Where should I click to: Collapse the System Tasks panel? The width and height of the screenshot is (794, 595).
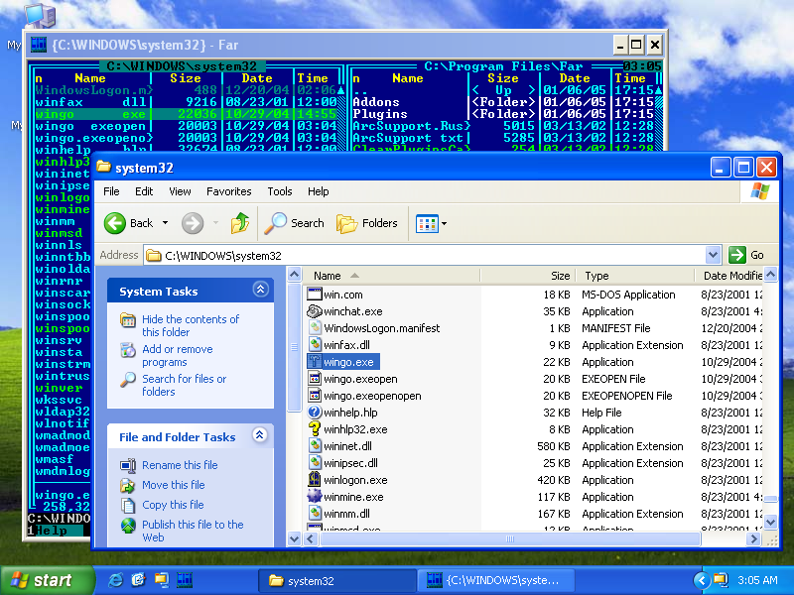pos(260,290)
